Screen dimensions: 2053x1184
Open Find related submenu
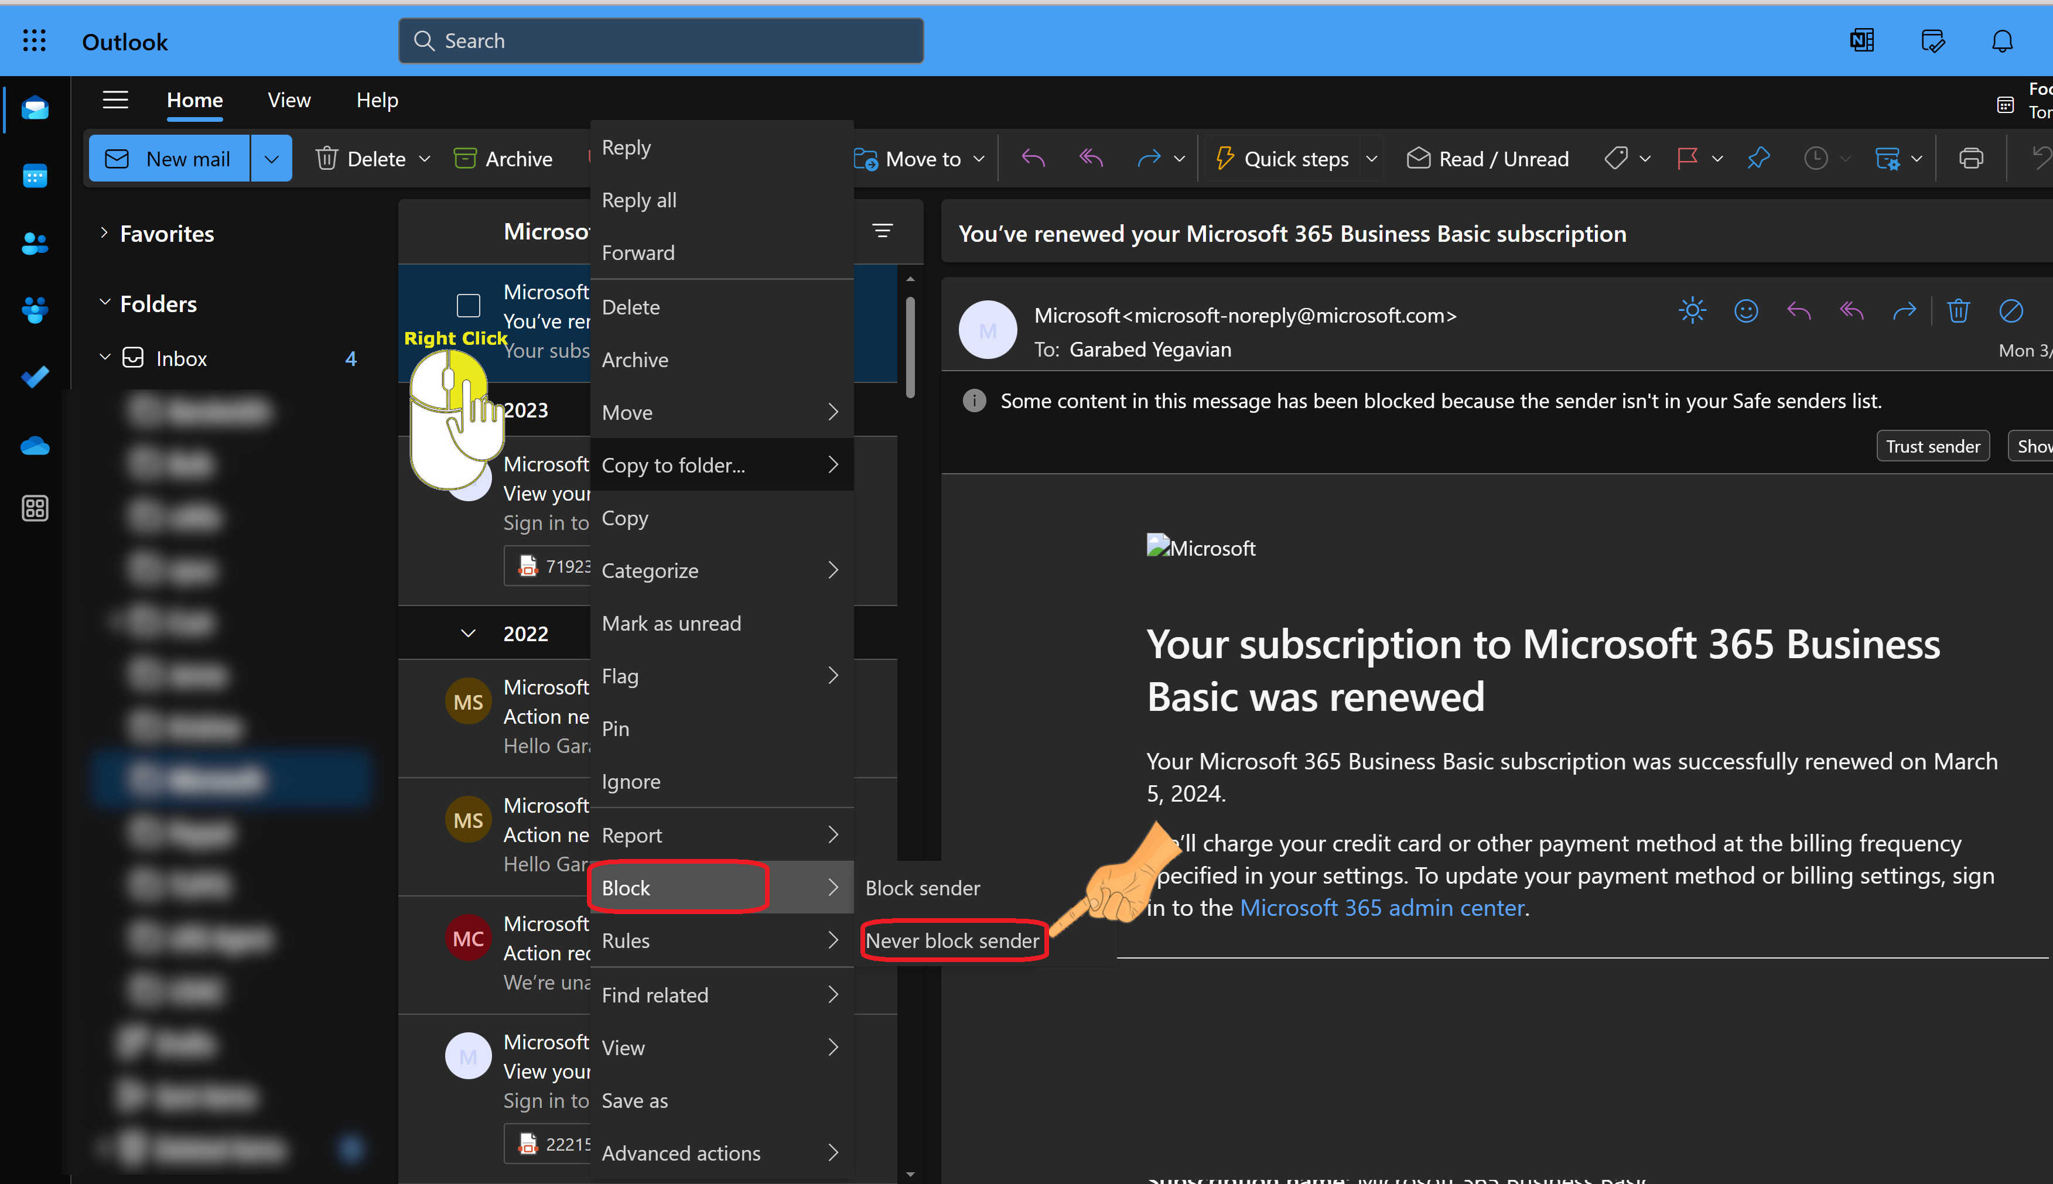pyautogui.click(x=722, y=995)
